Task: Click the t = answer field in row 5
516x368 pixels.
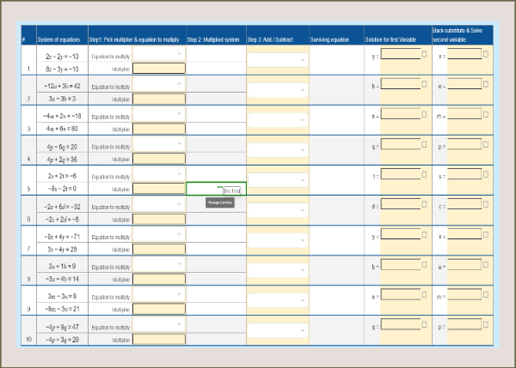Action: tap(401, 174)
